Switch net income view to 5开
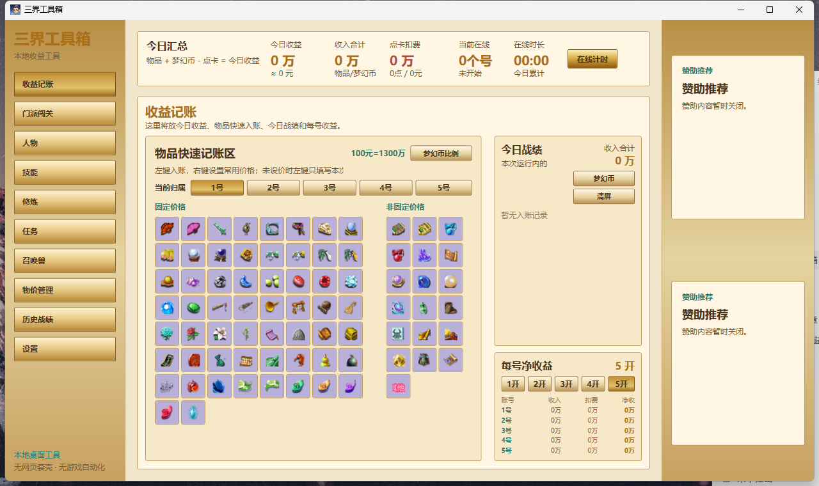This screenshot has height=486, width=819. coord(621,384)
